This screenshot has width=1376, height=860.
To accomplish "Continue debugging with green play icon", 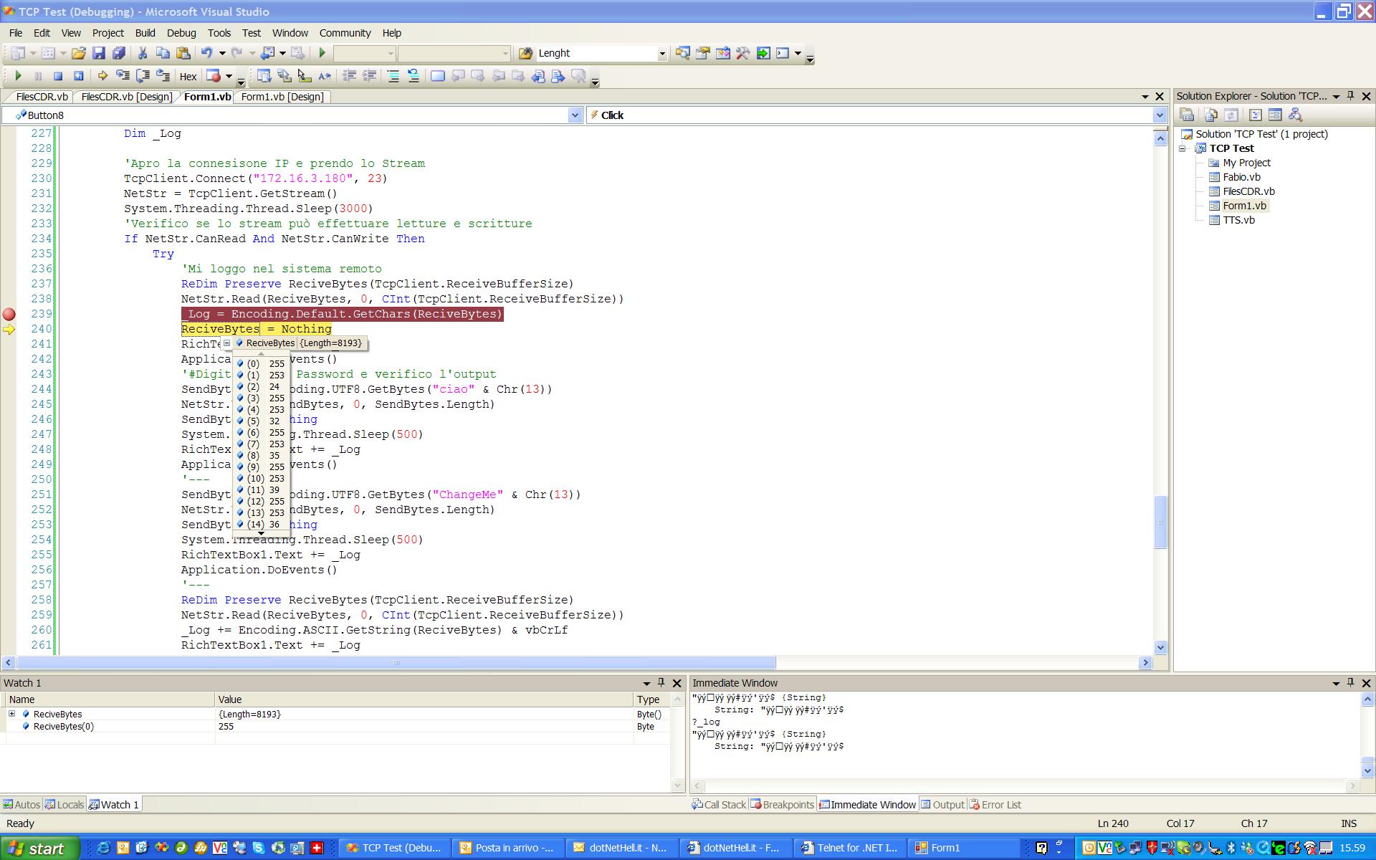I will pyautogui.click(x=19, y=75).
